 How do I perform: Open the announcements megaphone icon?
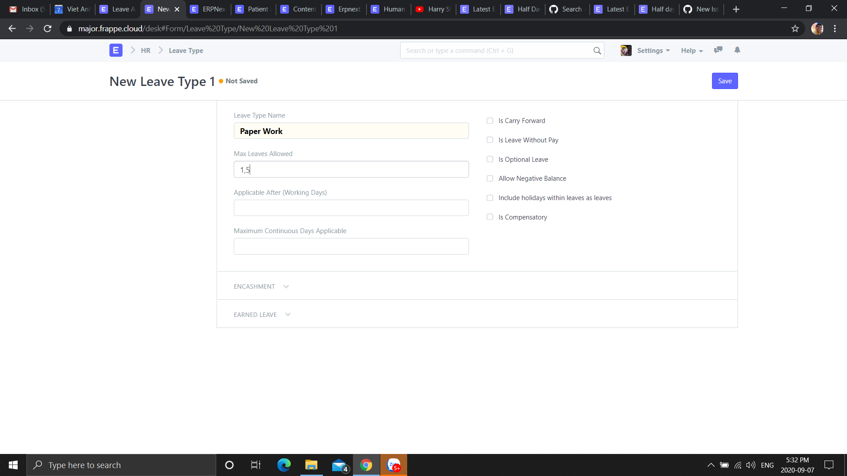718,50
